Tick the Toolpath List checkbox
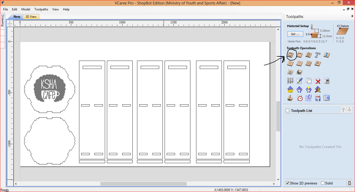 (x=288, y=111)
